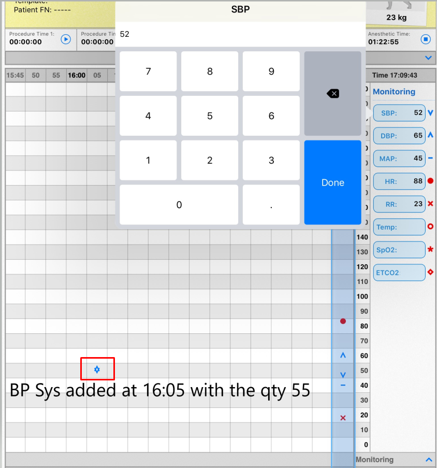This screenshot has width=437, height=468.
Task: Select the blue DBP caret marker on chart
Action: tap(343, 355)
